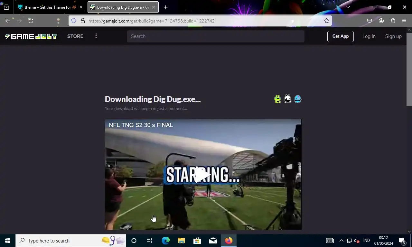Open the STORE menu item

[x=75, y=36]
